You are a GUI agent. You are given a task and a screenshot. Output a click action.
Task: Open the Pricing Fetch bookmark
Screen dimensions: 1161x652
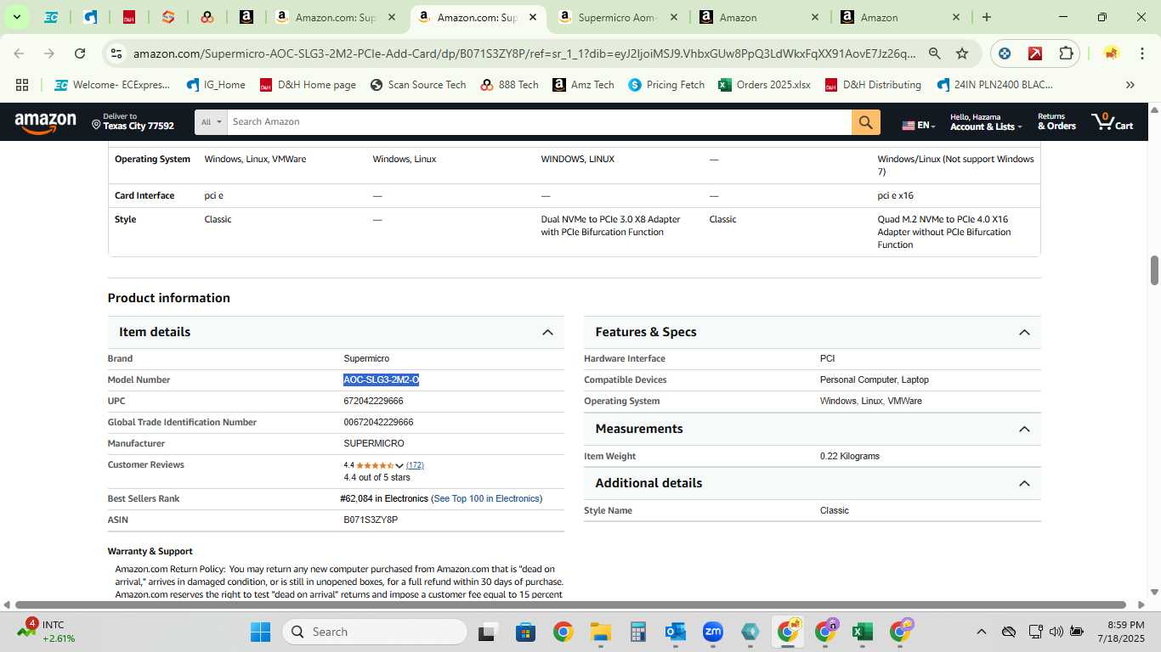[x=666, y=85]
